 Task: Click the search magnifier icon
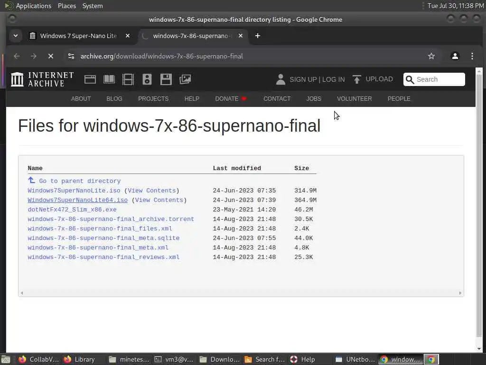click(410, 79)
